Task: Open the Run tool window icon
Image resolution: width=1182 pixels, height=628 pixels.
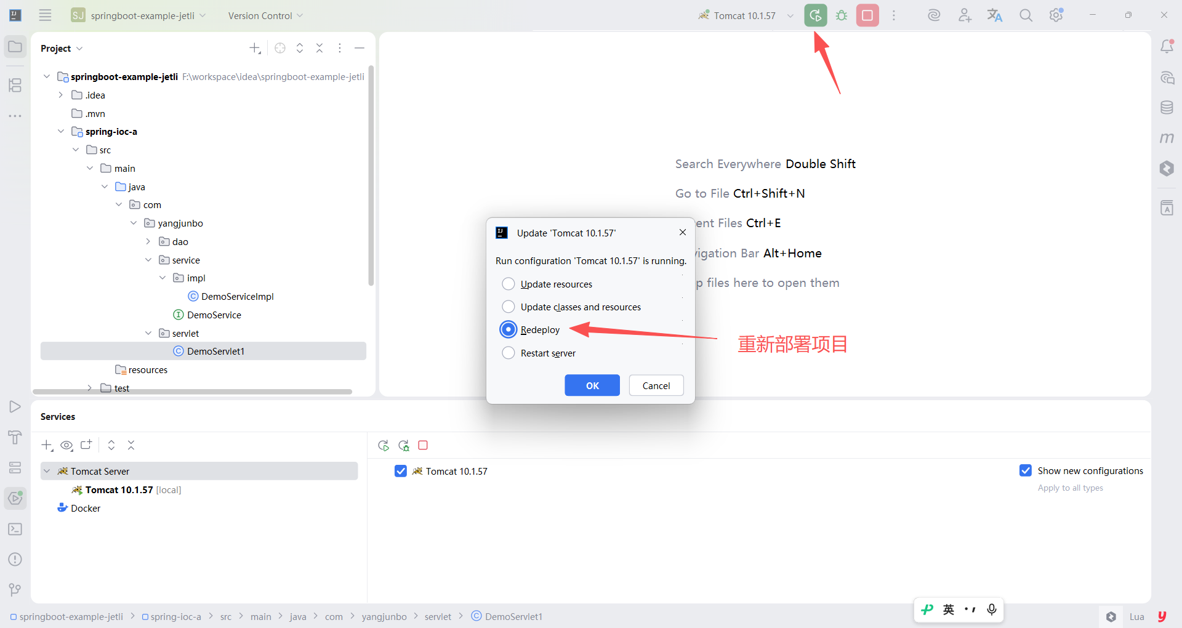Action: 15,407
